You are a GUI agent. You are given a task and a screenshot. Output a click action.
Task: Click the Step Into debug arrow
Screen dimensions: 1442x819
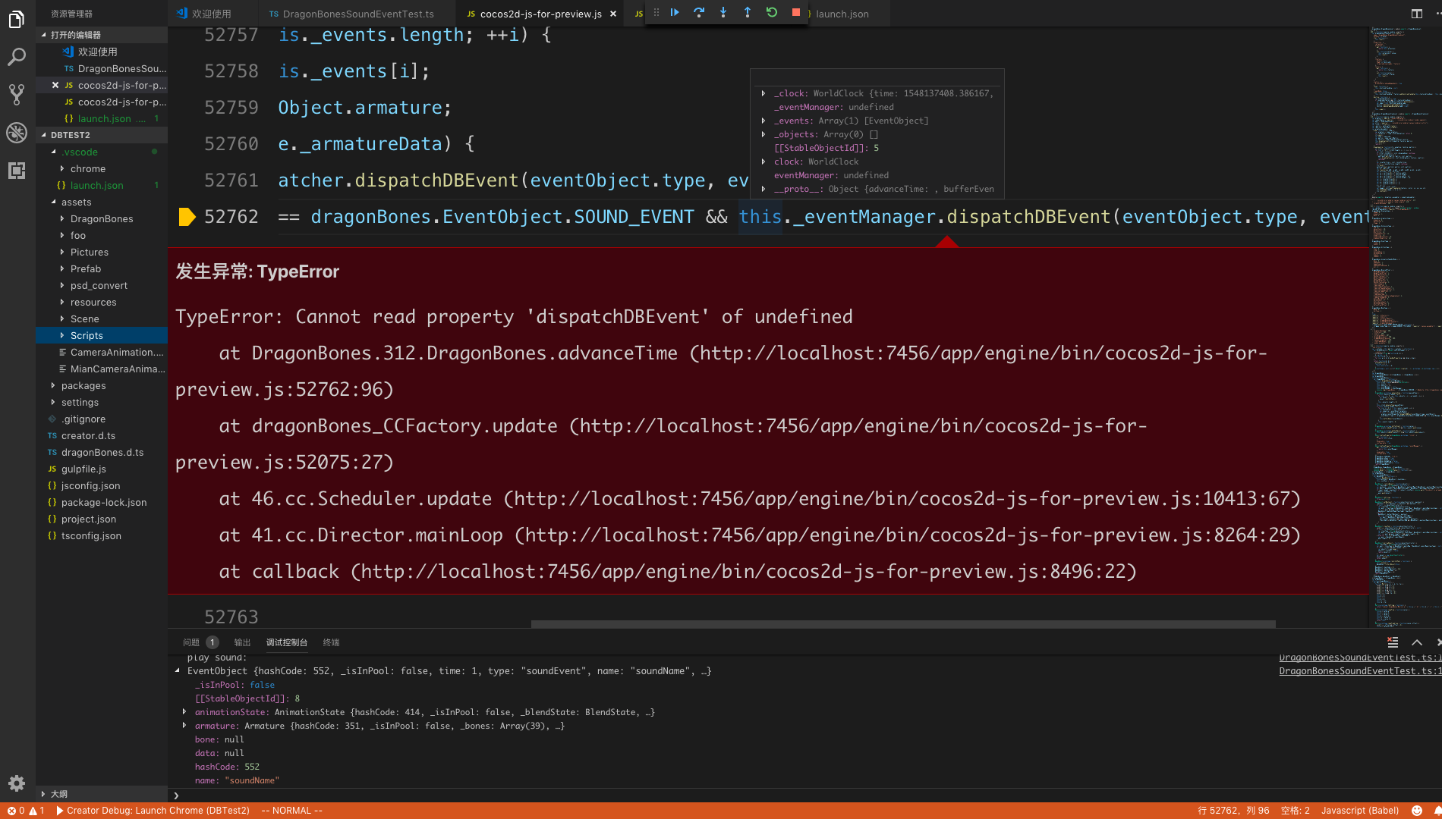click(723, 12)
